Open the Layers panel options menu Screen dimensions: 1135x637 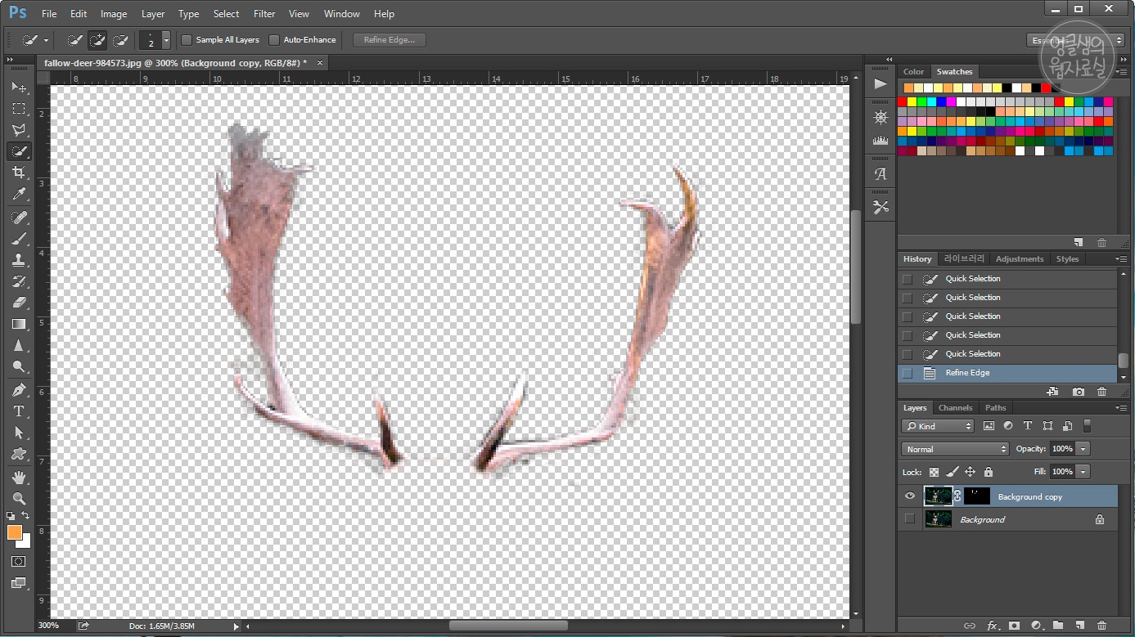click(1120, 407)
